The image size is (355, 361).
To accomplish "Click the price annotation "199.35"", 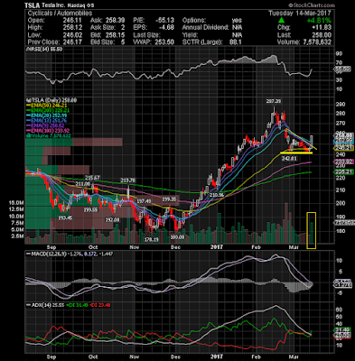I will [x=169, y=199].
